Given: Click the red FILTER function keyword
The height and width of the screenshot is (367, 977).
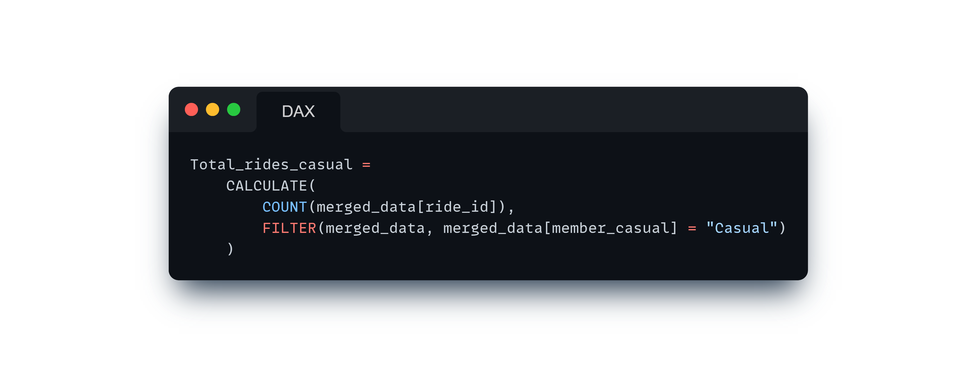Looking at the screenshot, I should coord(289,228).
